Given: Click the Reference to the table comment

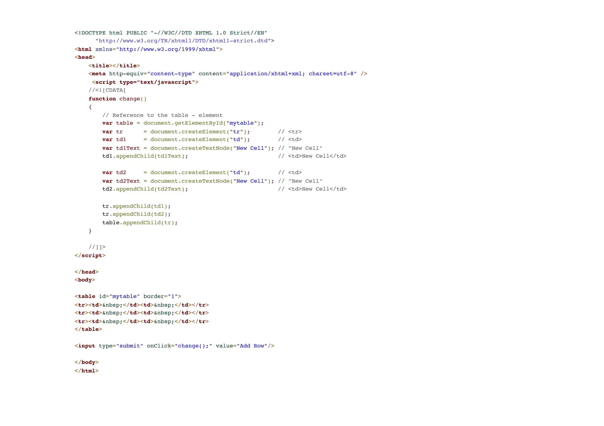Looking at the screenshot, I should pos(163,115).
